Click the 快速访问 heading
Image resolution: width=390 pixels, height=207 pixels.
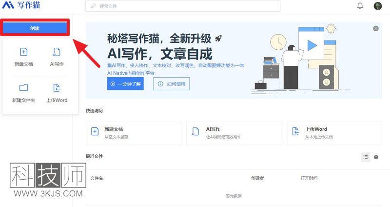pos(94,111)
